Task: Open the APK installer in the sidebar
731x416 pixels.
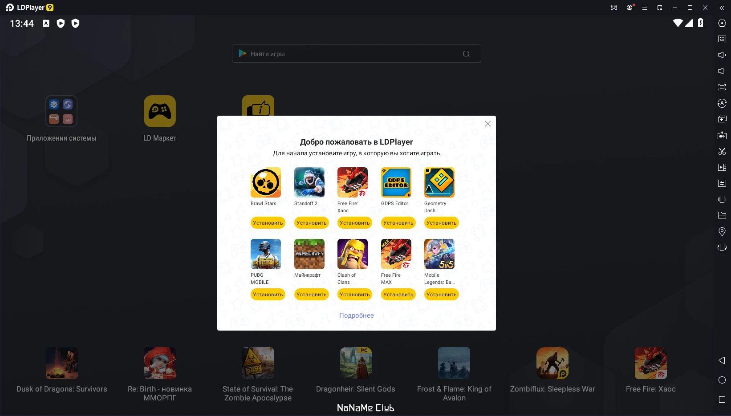Action: [x=722, y=135]
